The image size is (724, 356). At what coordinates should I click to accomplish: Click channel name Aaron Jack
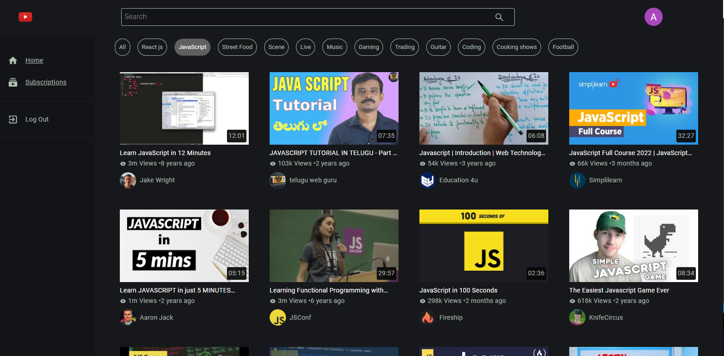click(157, 317)
